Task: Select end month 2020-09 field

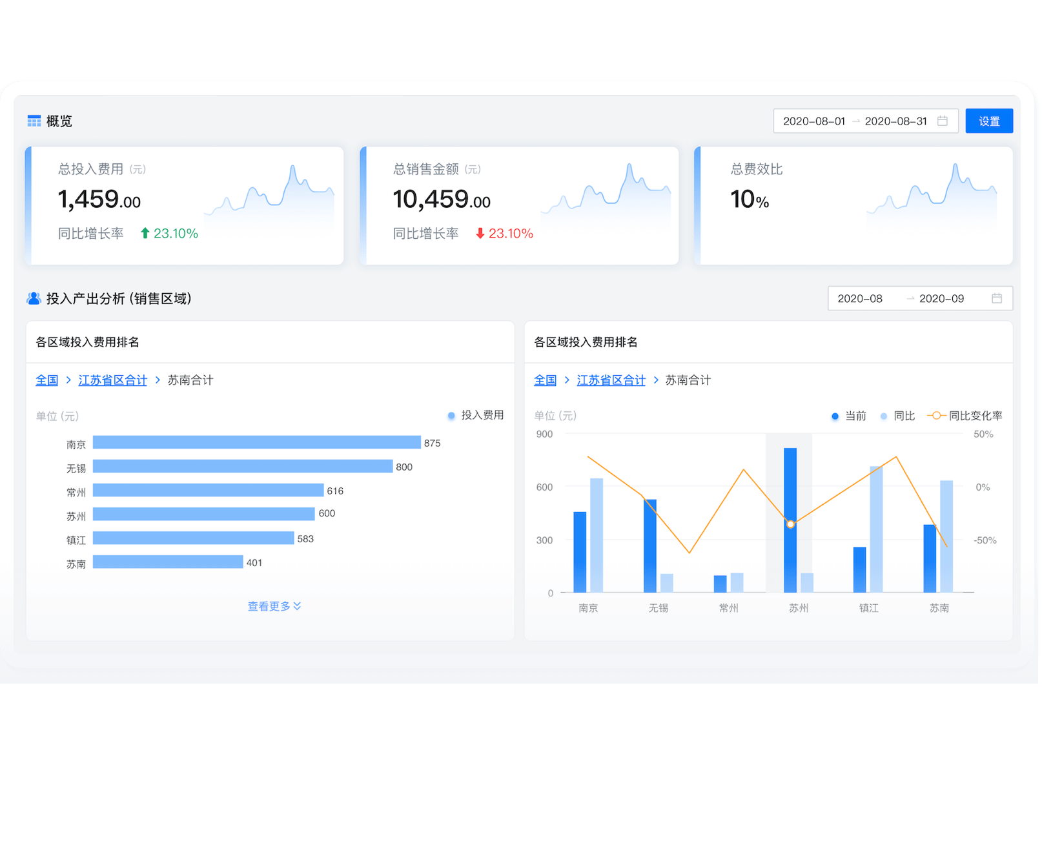Action: tap(941, 298)
